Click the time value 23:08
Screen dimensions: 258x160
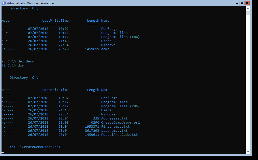(x=64, y=123)
